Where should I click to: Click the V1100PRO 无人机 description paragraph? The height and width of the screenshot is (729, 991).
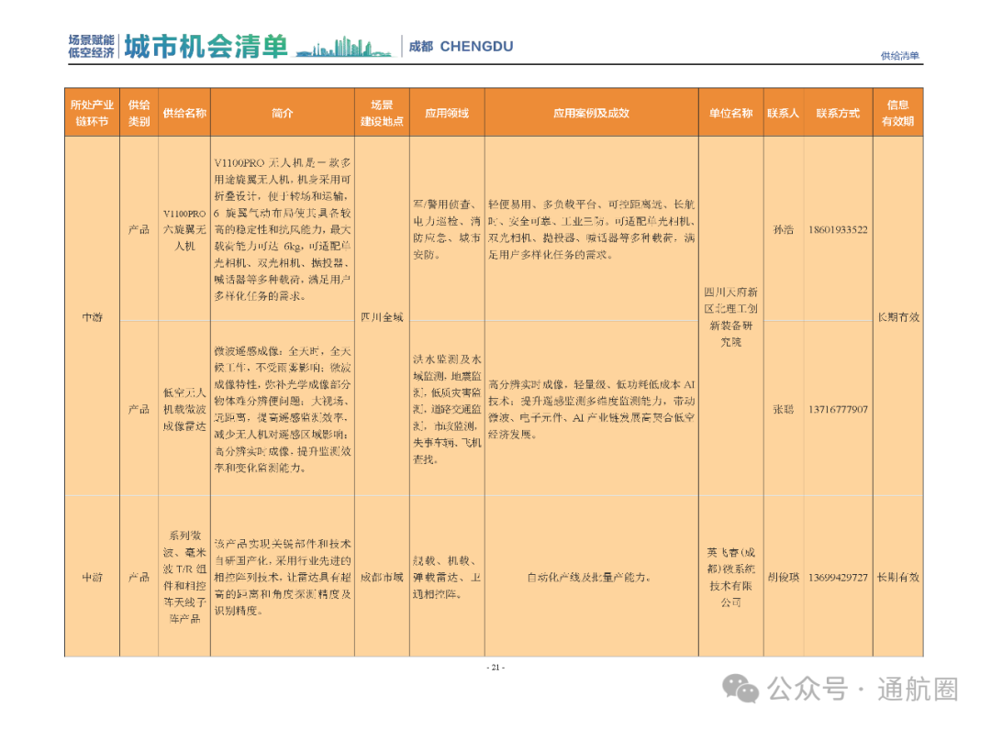(283, 229)
